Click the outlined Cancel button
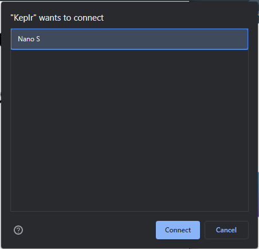 coord(226,230)
